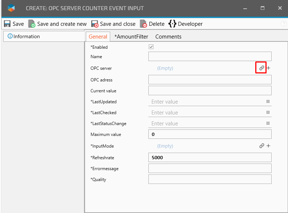Click help question mark icon
The width and height of the screenshot is (288, 213).
[284, 24]
